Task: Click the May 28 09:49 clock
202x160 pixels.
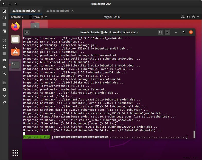Action: click(x=112, y=17)
